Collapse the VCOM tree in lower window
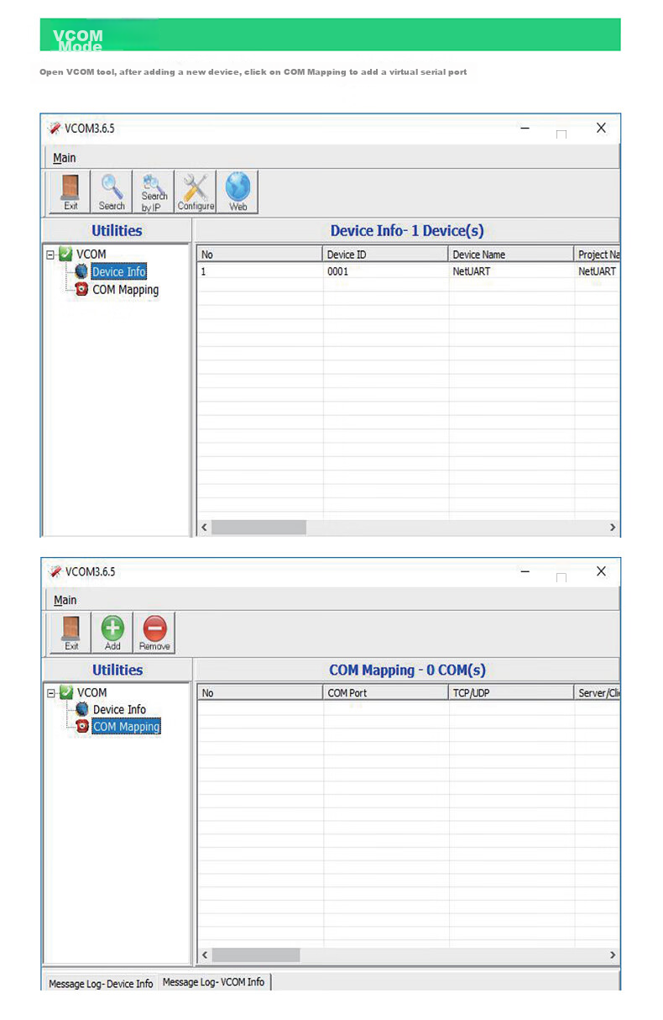 pos(52,692)
